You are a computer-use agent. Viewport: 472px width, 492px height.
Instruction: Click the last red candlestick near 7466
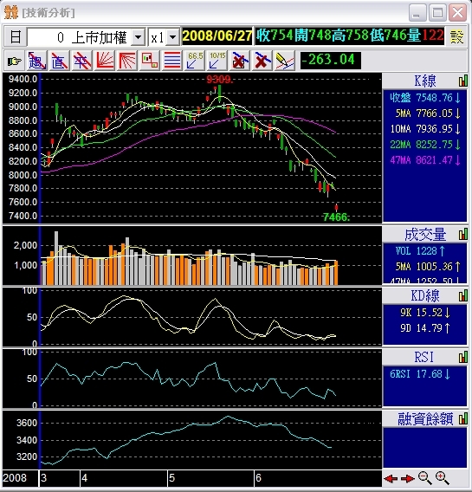click(x=337, y=207)
